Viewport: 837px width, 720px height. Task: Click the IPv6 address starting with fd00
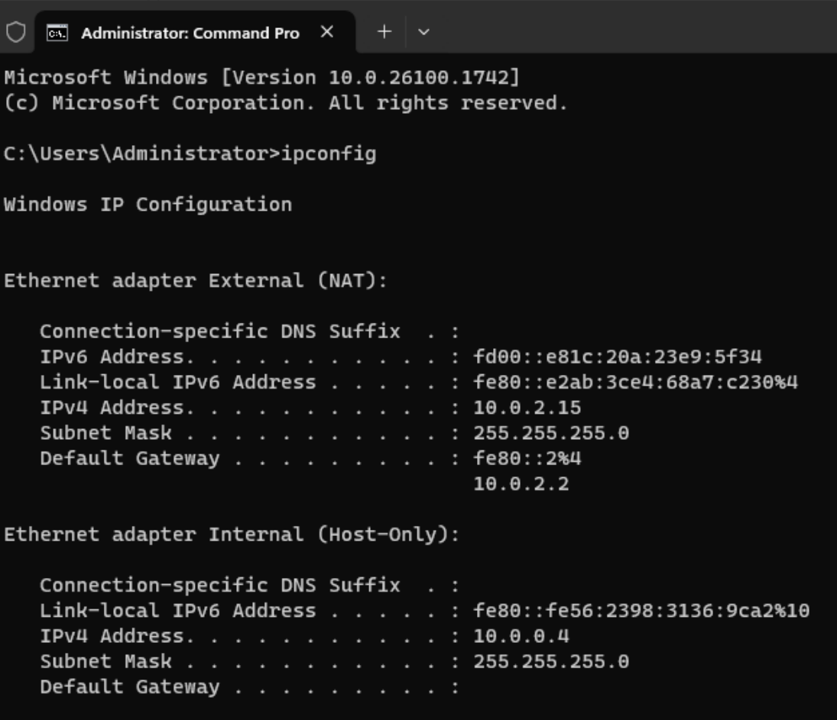click(618, 357)
